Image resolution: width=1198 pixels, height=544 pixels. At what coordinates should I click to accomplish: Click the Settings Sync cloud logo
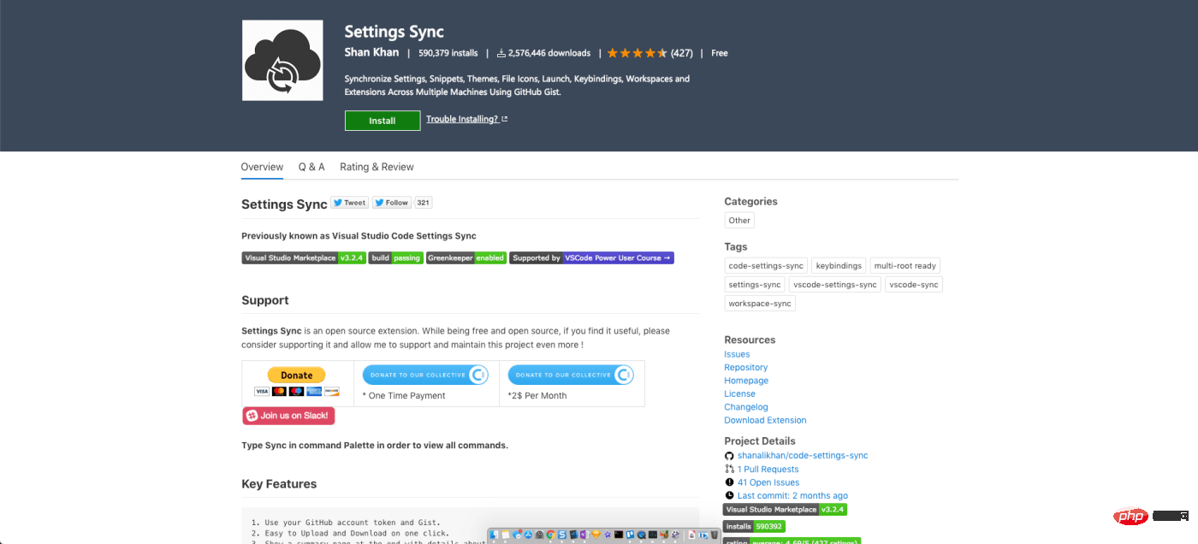coord(282,61)
